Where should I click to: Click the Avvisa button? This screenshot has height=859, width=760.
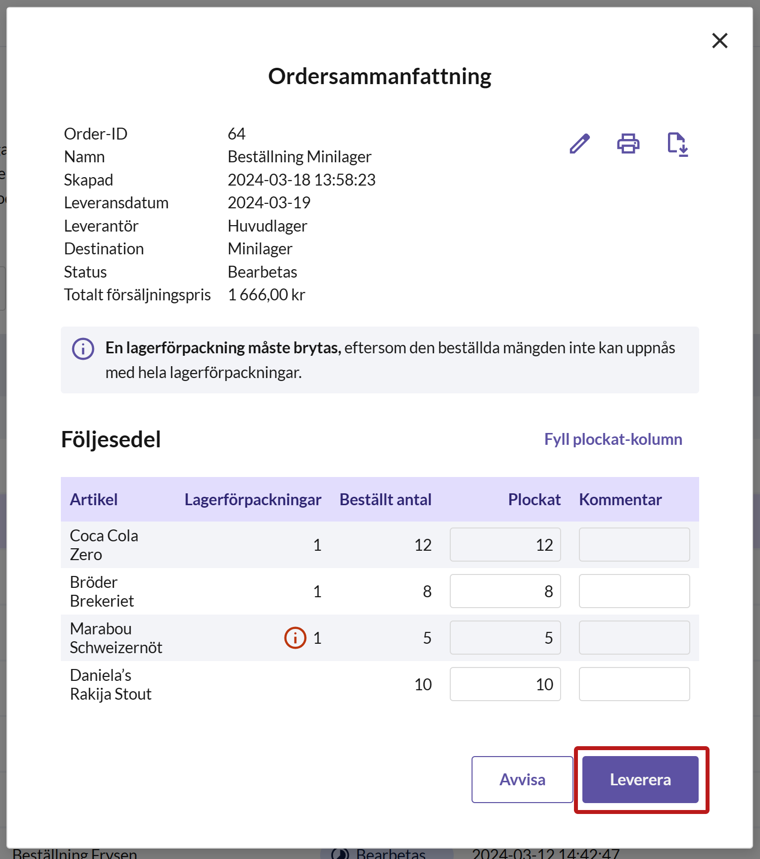pos(522,779)
